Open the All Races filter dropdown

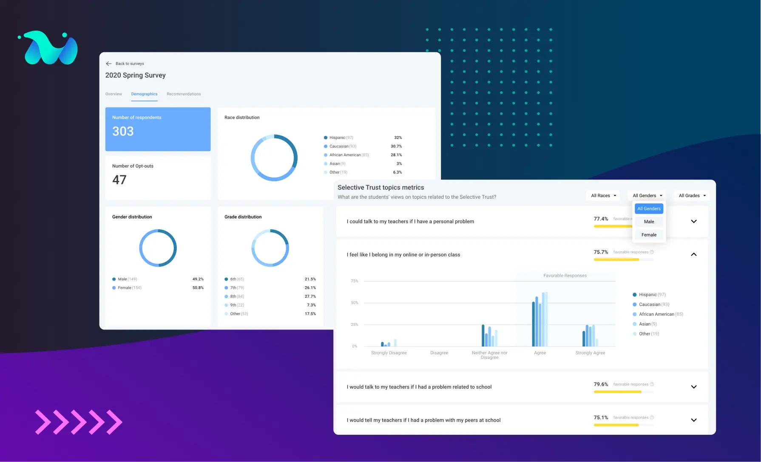click(603, 196)
